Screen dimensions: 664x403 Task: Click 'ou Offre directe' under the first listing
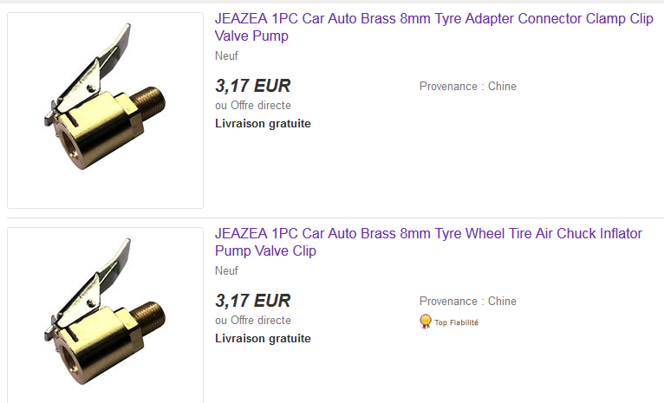point(253,106)
